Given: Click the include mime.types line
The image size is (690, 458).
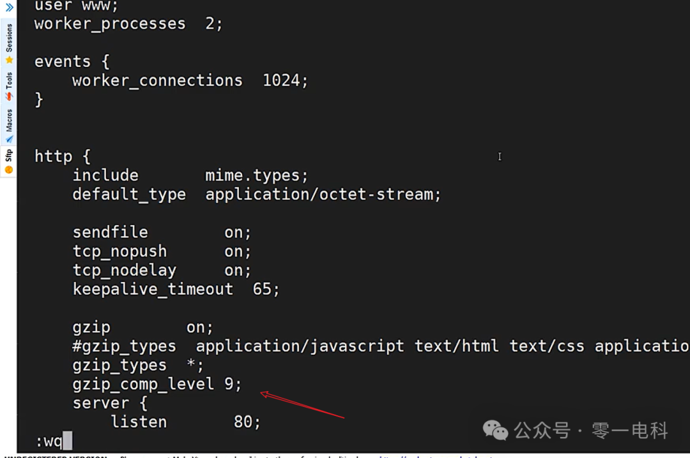Looking at the screenshot, I should tap(192, 175).
